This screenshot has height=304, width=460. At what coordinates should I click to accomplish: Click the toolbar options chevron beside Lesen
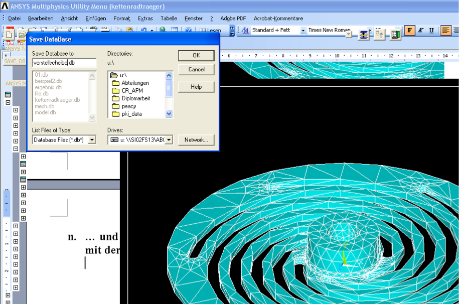click(232, 31)
